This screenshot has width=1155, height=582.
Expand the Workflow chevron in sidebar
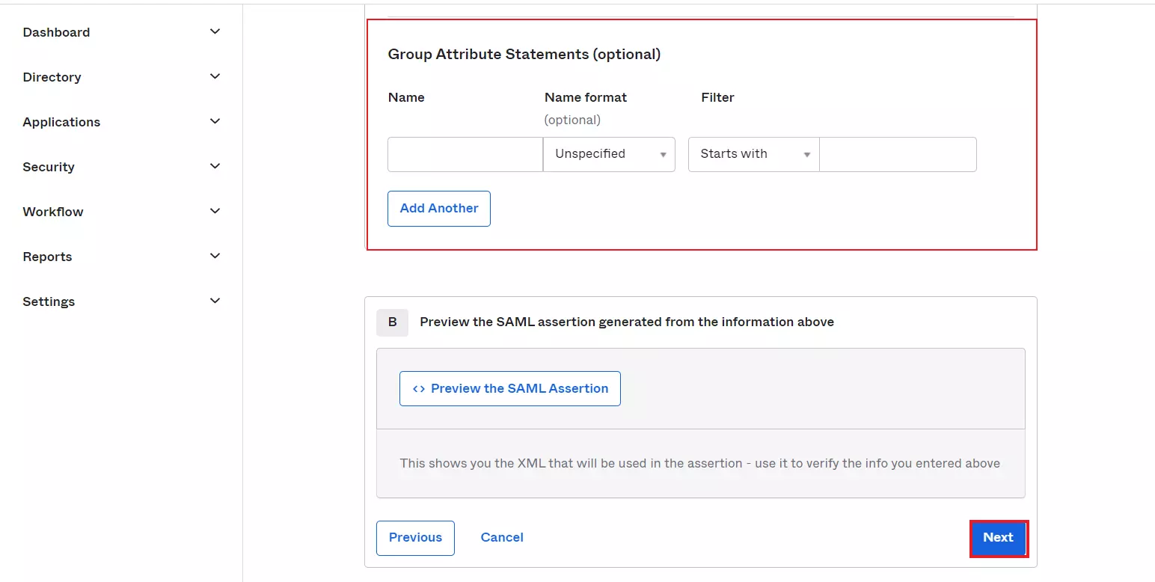click(215, 211)
